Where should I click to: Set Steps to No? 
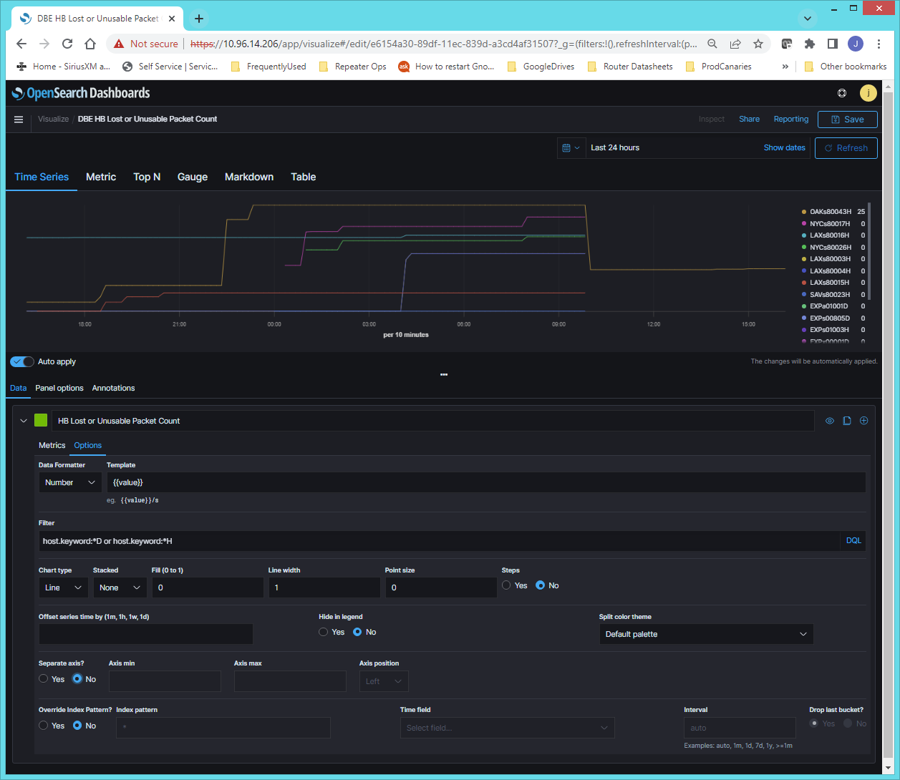coord(541,585)
